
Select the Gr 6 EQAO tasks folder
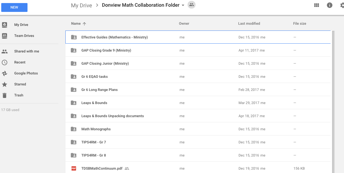[94, 77]
